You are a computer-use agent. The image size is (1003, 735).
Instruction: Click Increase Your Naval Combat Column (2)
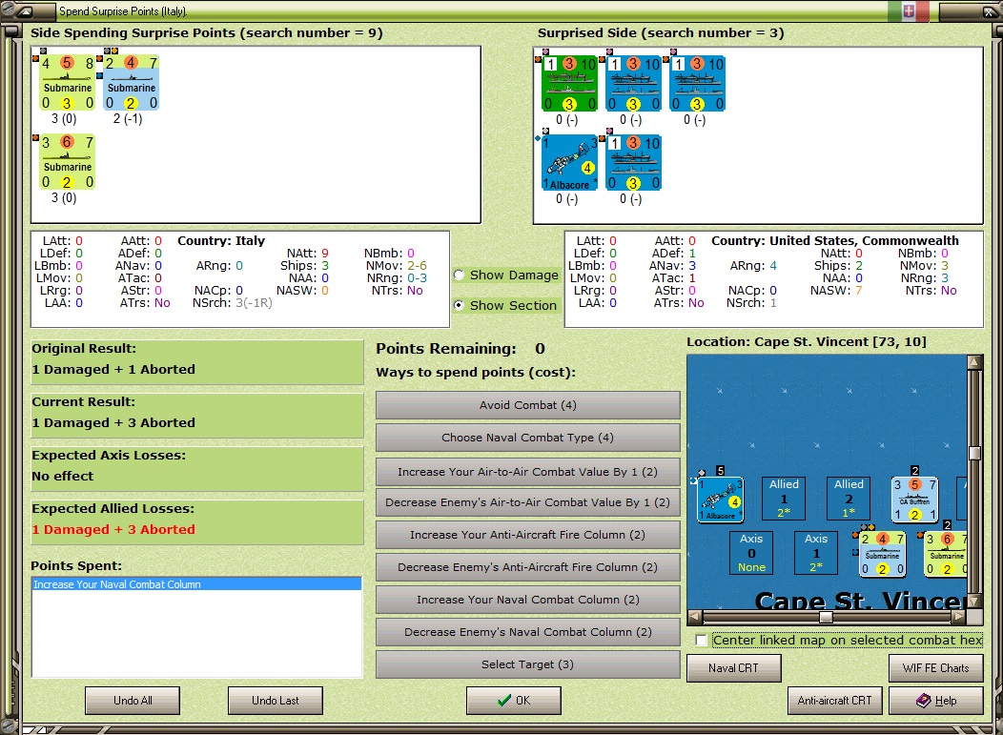pos(528,600)
